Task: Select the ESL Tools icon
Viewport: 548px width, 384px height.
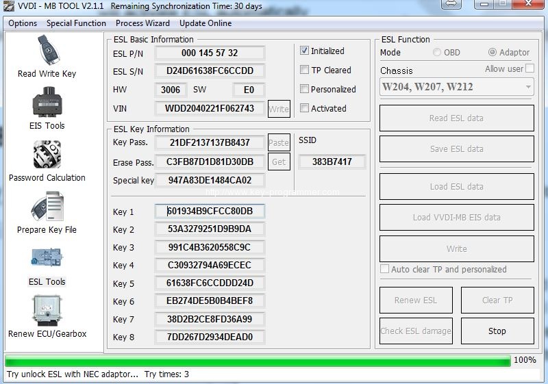Action: point(47,260)
